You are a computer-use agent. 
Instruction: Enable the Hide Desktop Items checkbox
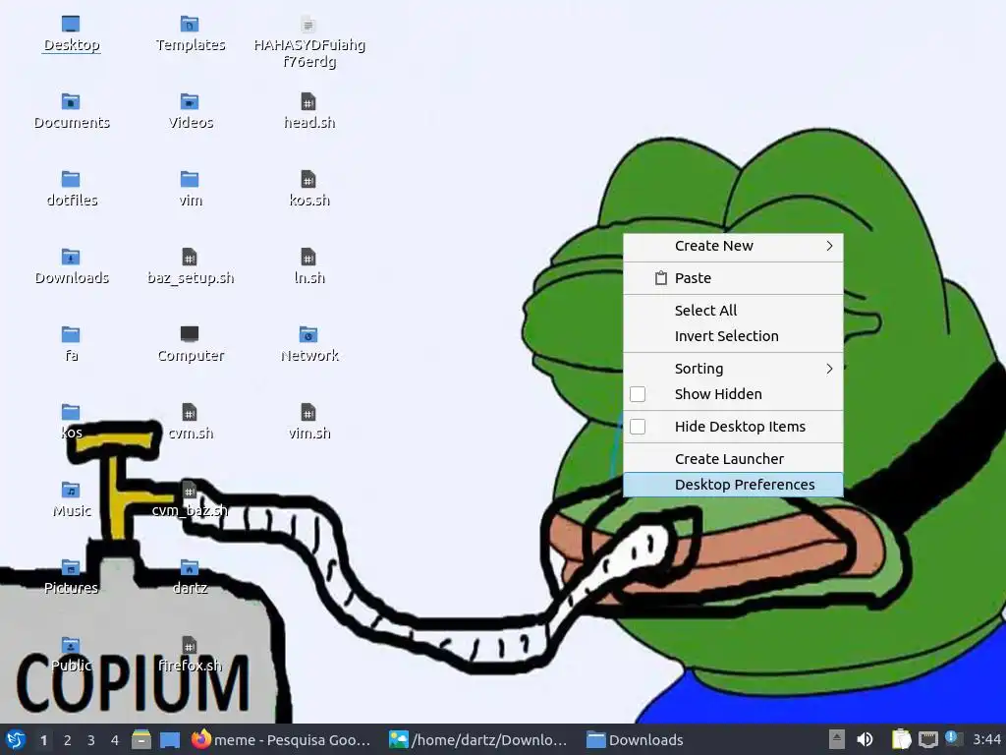(638, 427)
